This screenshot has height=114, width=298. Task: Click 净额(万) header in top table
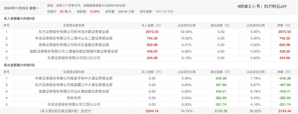284,25
